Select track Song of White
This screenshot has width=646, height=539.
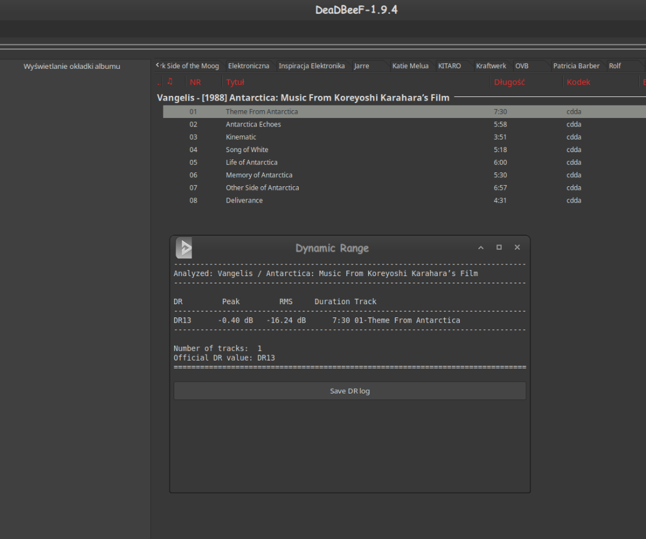404,150
